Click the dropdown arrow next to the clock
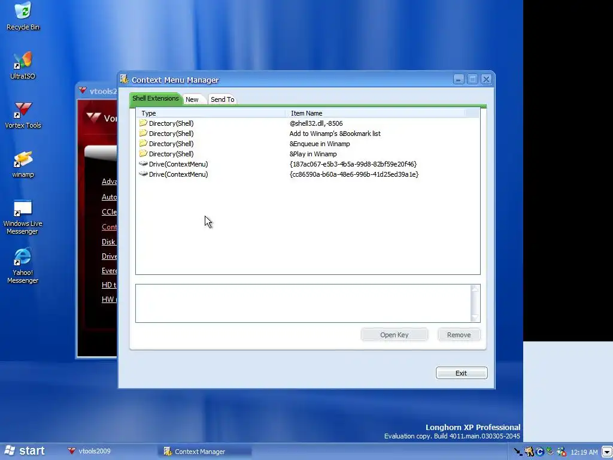The height and width of the screenshot is (460, 613). pos(607,452)
